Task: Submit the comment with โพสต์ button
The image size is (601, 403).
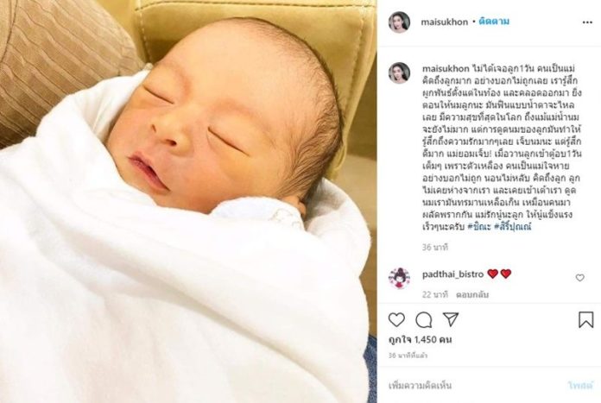Action: [x=580, y=385]
